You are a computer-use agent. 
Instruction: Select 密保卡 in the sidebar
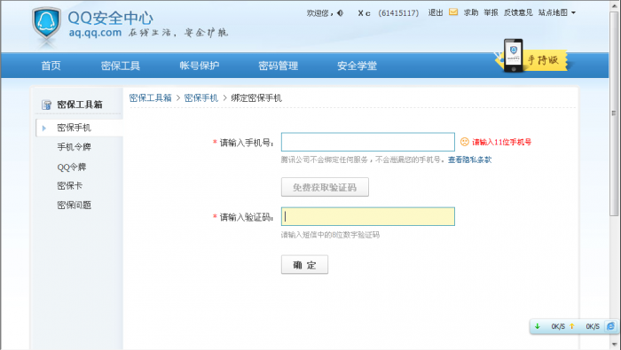[70, 186]
